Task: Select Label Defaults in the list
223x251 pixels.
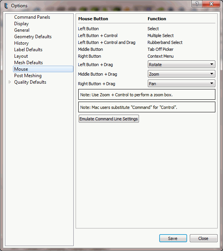Action: coord(28,50)
